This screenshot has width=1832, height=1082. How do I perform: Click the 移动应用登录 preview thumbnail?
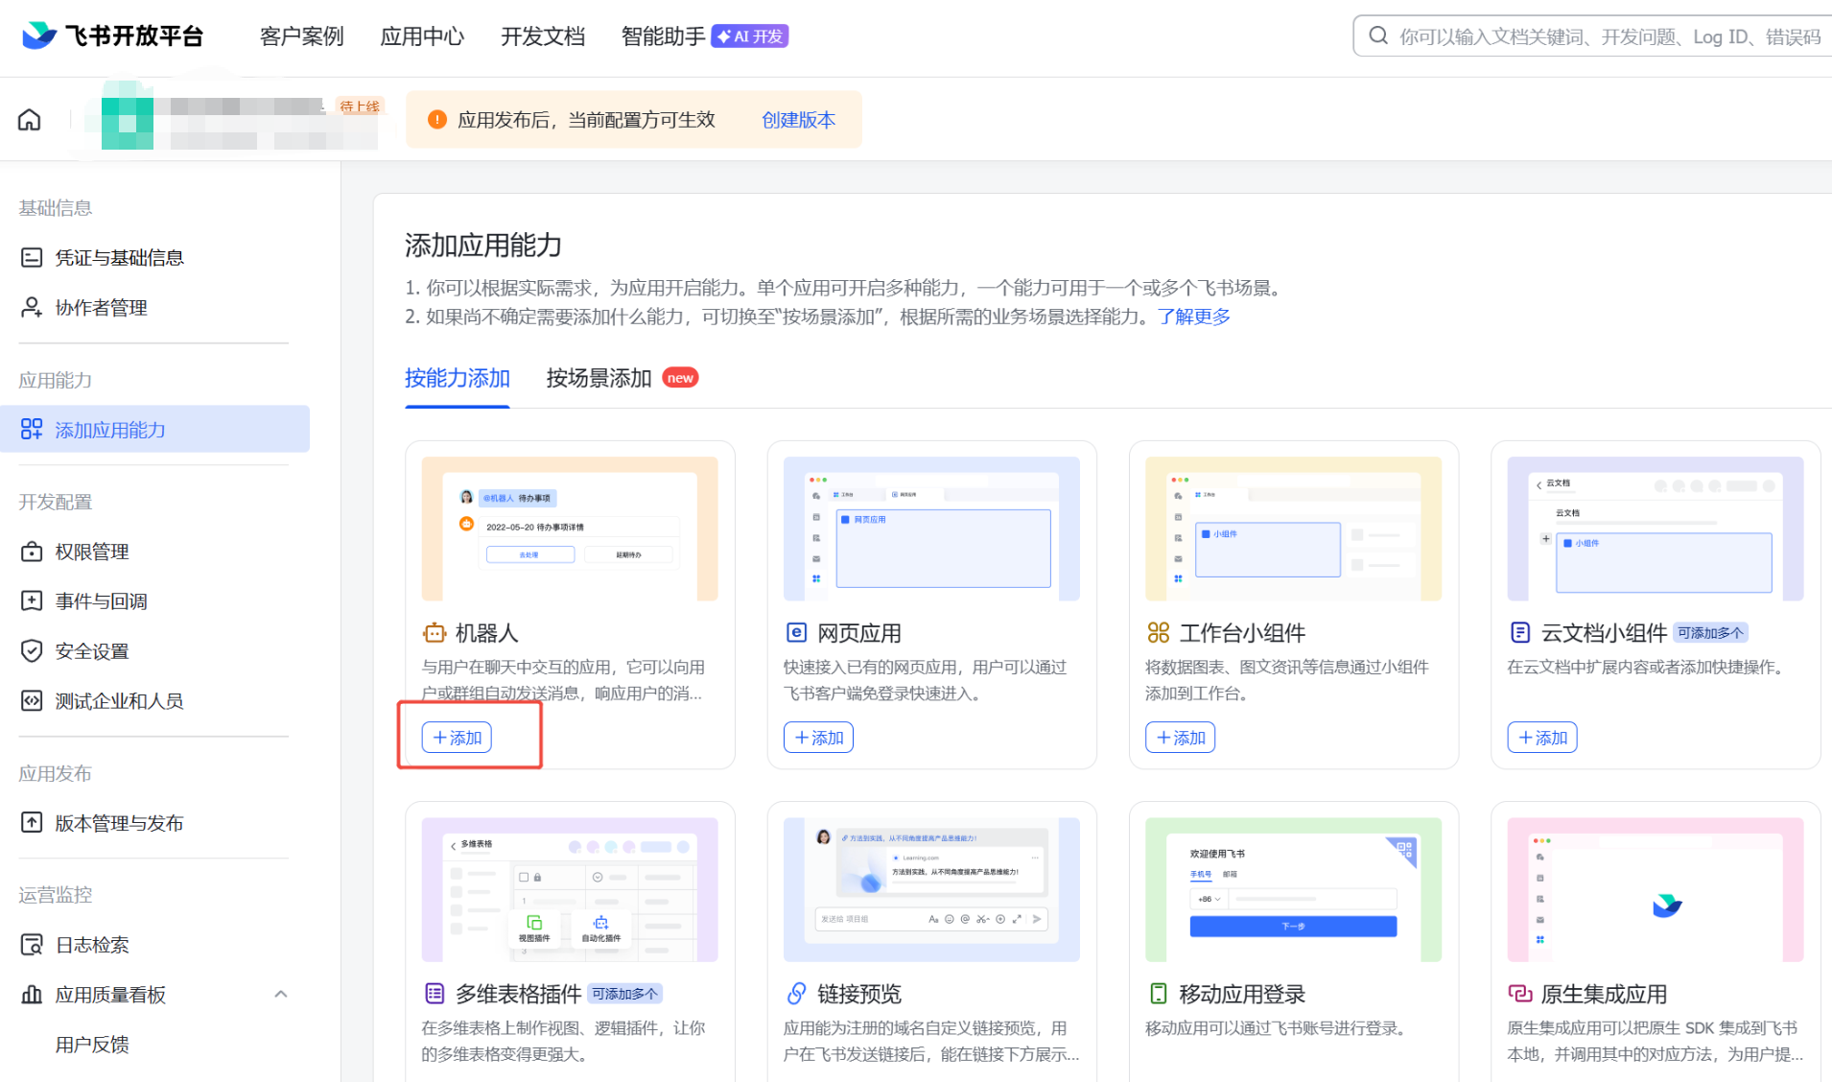[x=1293, y=889]
